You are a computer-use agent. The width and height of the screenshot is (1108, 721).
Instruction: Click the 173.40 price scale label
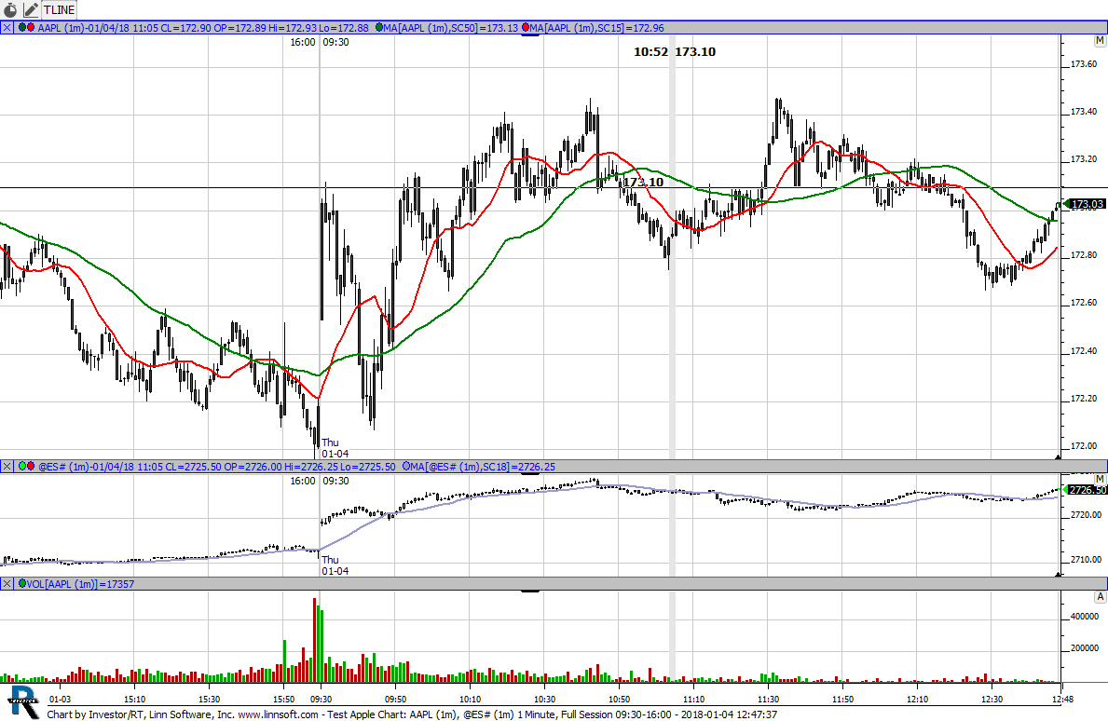[1084, 112]
